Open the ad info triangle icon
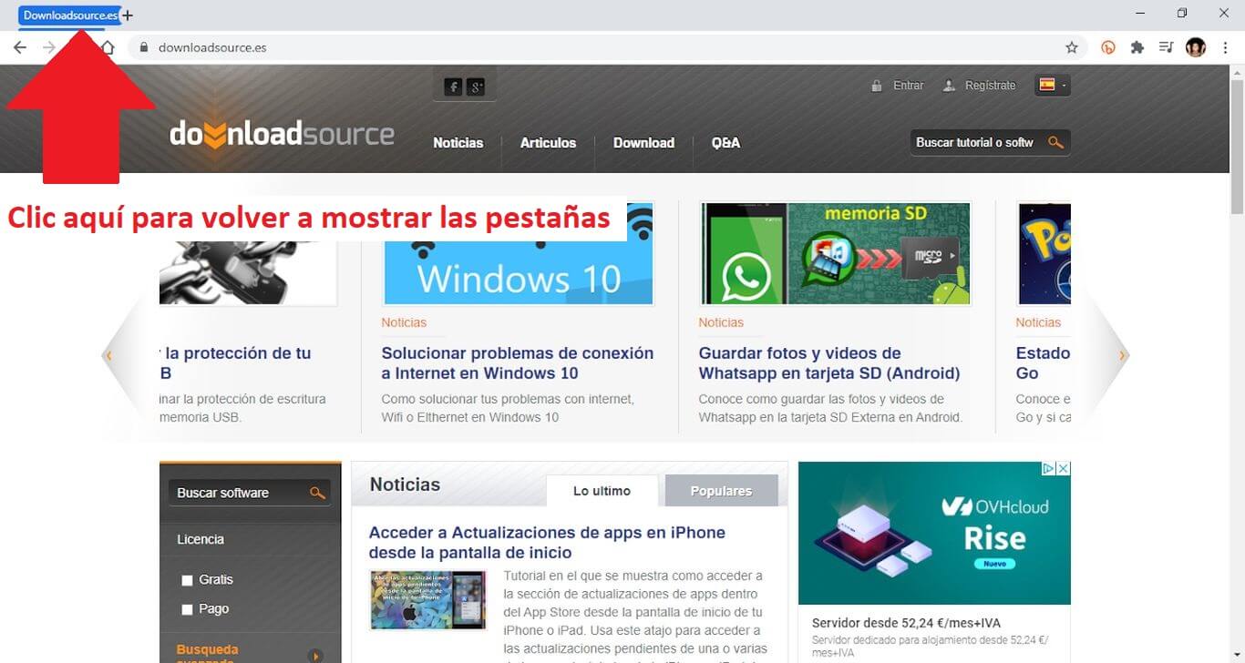Image resolution: width=1245 pixels, height=663 pixels. 1049,468
